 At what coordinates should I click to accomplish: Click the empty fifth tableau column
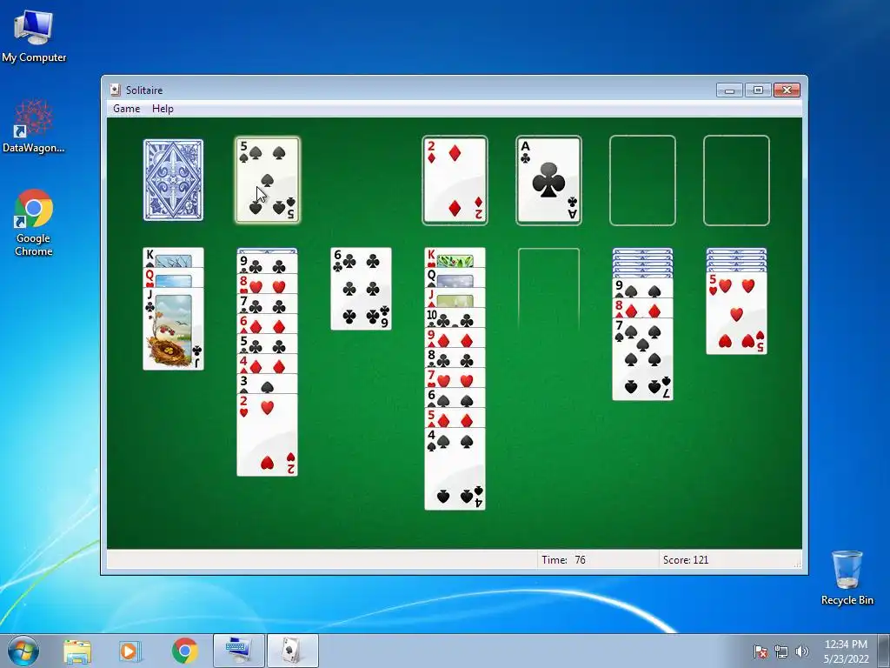pos(549,289)
